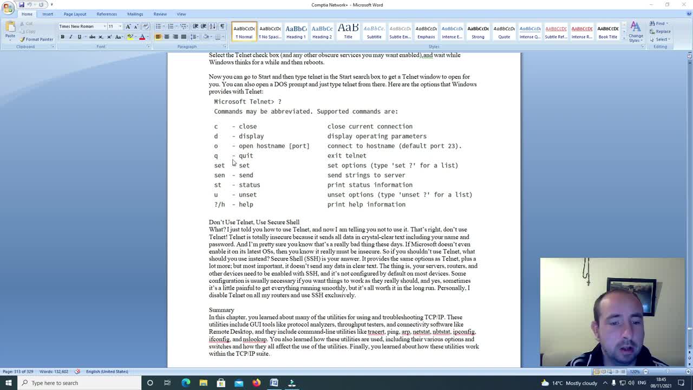Viewport: 693px width, 390px height.
Task: Click the Grow Font icon
Action: click(x=128, y=27)
